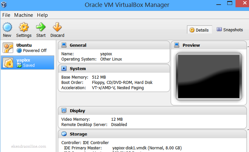Maximize the VirtualBox Manager window
Image resolution: width=249 pixels, height=152 pixels.
coord(230,4)
